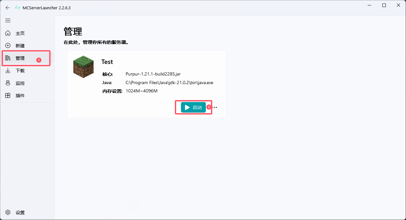Open 设置 settings in the sidebar
Image resolution: width=406 pixels, height=220 pixels.
coord(27,213)
